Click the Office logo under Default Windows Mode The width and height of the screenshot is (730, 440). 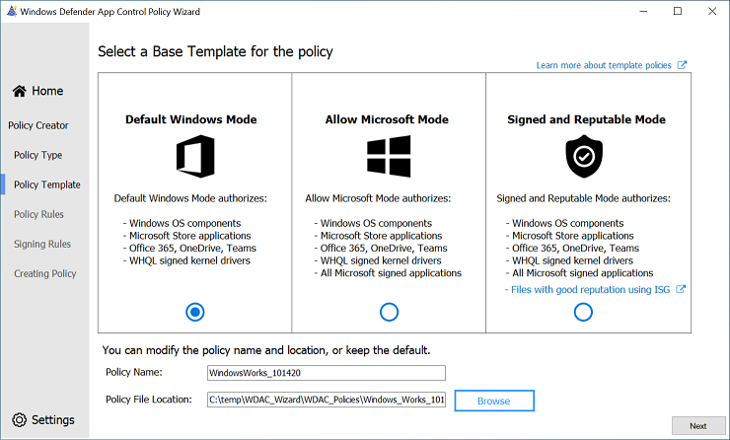[194, 157]
